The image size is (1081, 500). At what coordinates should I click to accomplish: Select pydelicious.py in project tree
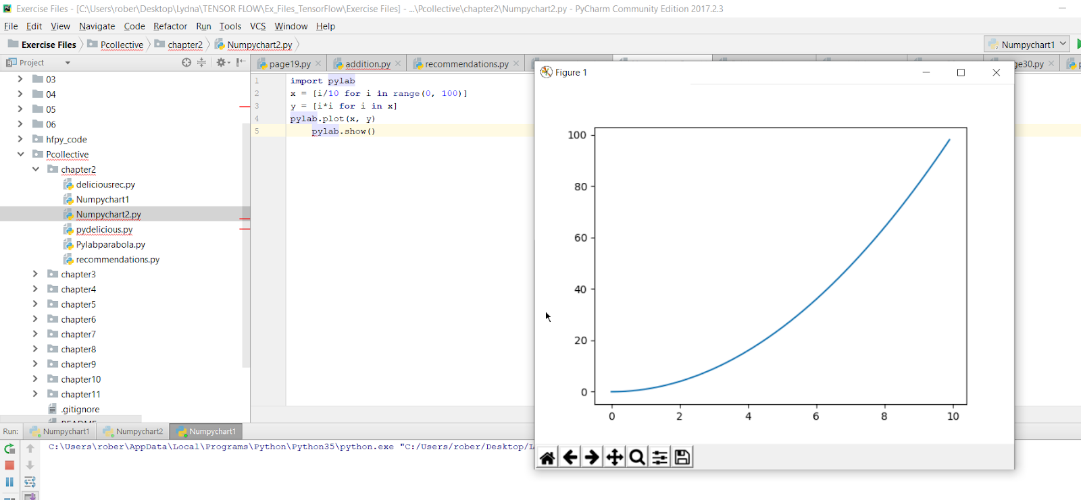(104, 229)
